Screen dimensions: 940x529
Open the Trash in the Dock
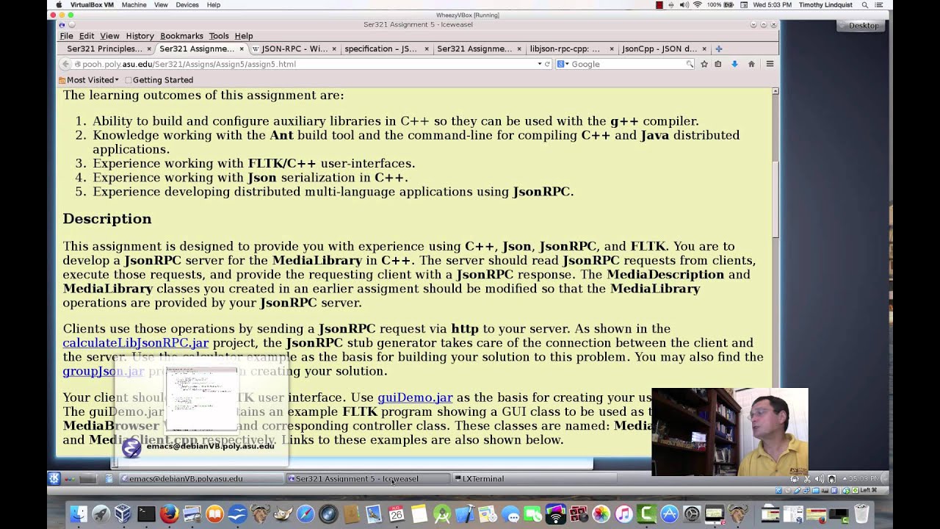tap(861, 514)
